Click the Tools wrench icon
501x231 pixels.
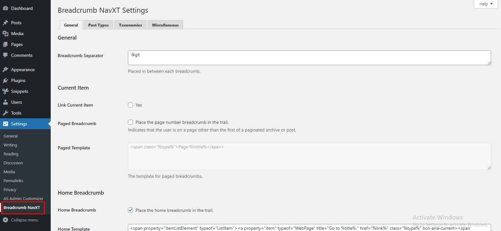click(x=5, y=113)
